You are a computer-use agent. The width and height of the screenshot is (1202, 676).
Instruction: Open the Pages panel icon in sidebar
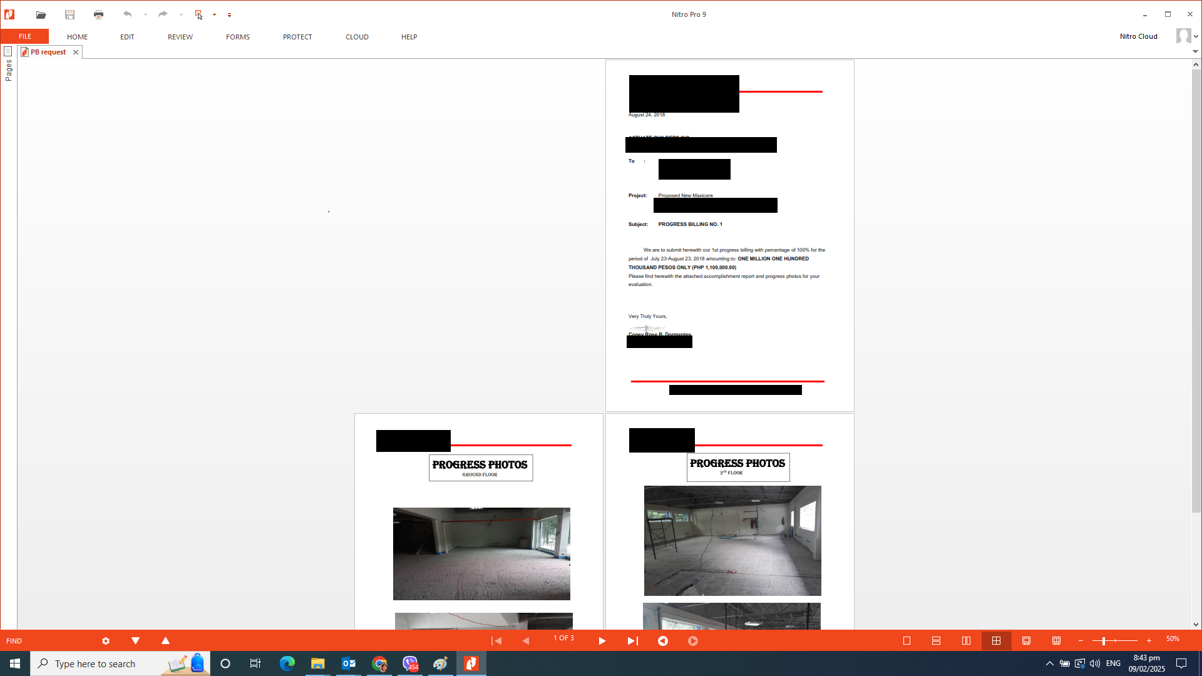[x=8, y=51]
